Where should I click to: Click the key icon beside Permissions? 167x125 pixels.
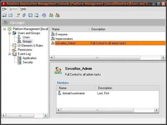coord(14,50)
